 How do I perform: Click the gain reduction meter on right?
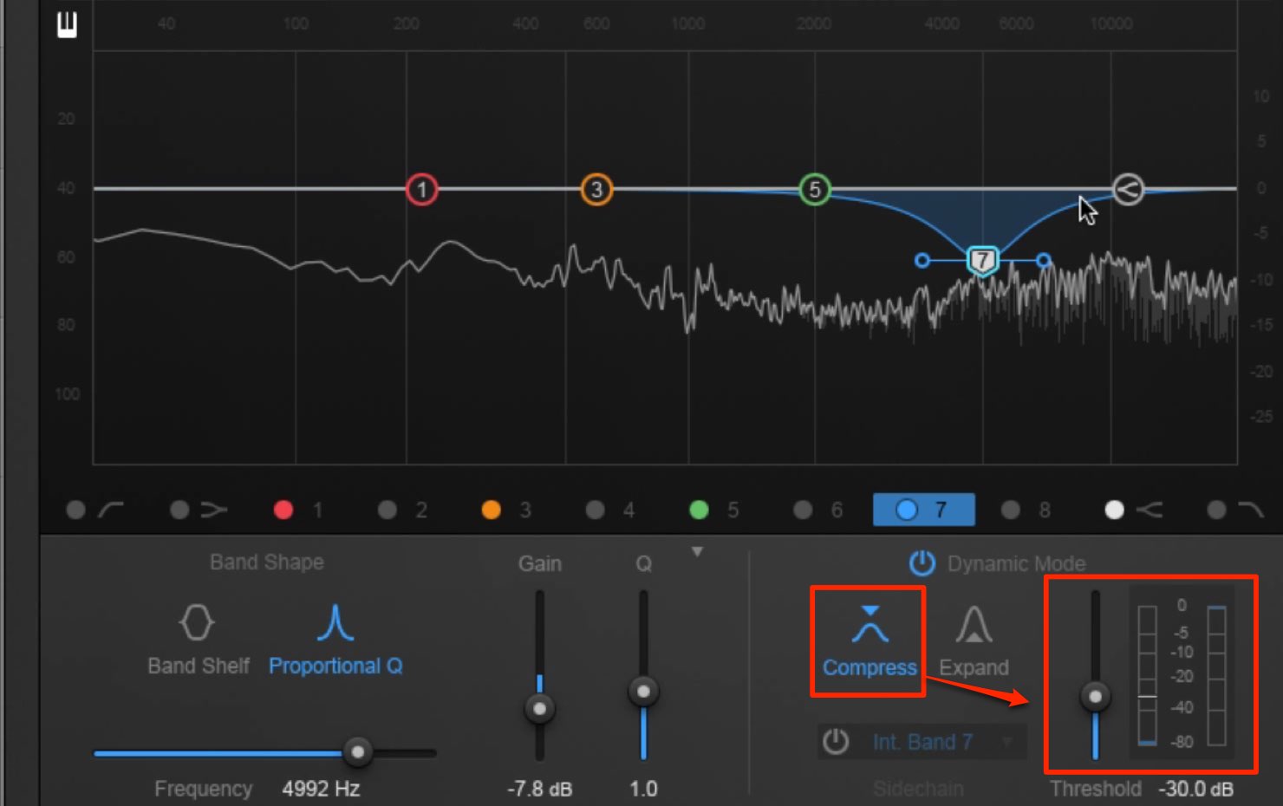click(1217, 676)
